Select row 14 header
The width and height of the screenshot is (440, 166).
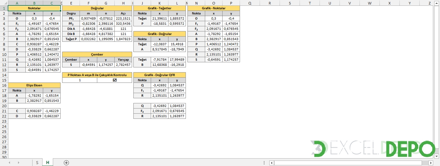pos(4,75)
